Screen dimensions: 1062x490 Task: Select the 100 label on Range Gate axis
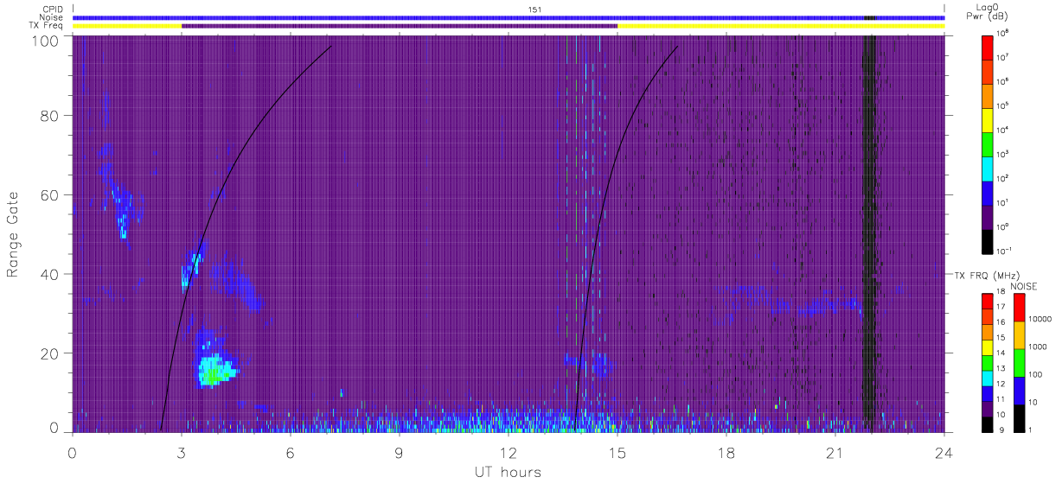(45, 41)
